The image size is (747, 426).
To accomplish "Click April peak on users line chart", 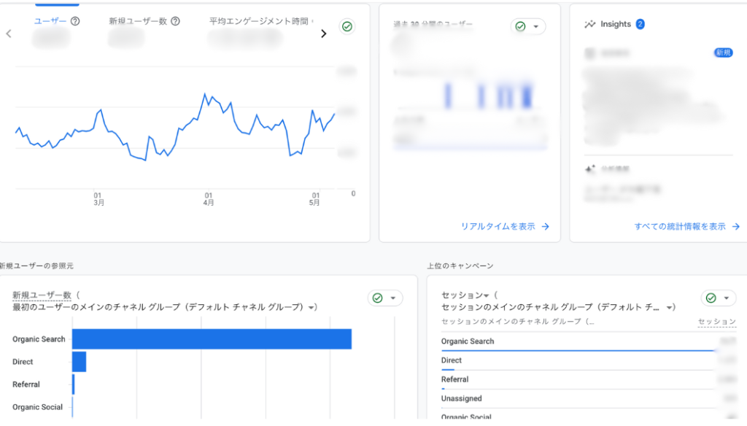I will click(x=205, y=94).
